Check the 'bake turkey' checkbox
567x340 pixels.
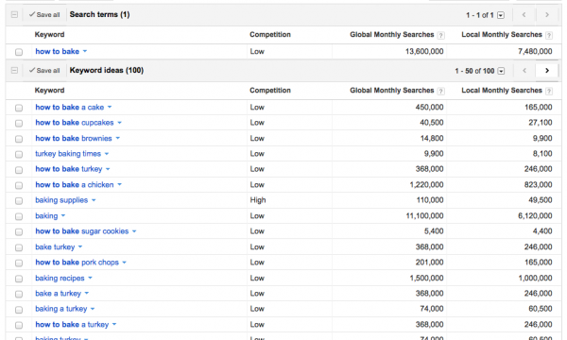coord(19,247)
